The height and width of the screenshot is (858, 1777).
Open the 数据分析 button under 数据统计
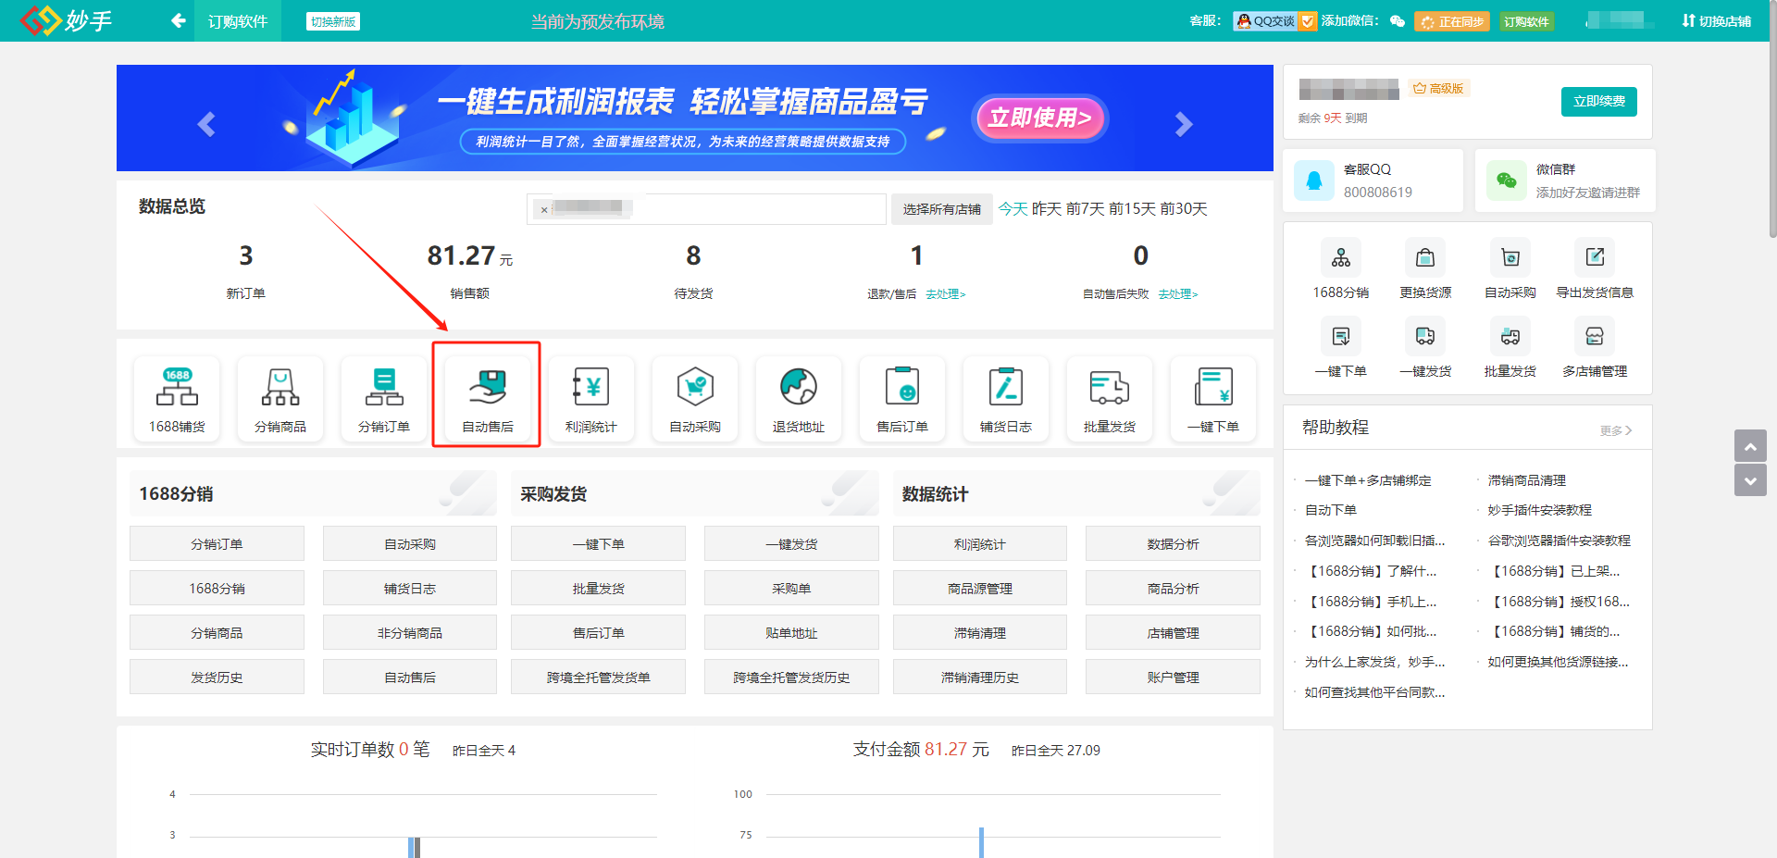click(x=1173, y=543)
